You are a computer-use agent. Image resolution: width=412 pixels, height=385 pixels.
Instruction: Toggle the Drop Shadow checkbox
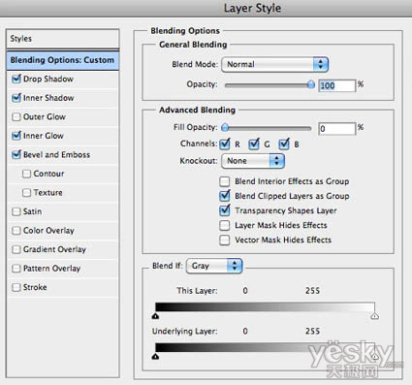point(16,80)
